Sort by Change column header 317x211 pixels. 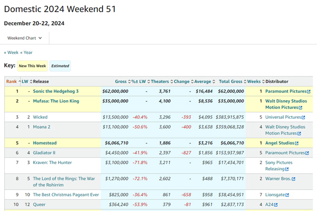coord(183,81)
